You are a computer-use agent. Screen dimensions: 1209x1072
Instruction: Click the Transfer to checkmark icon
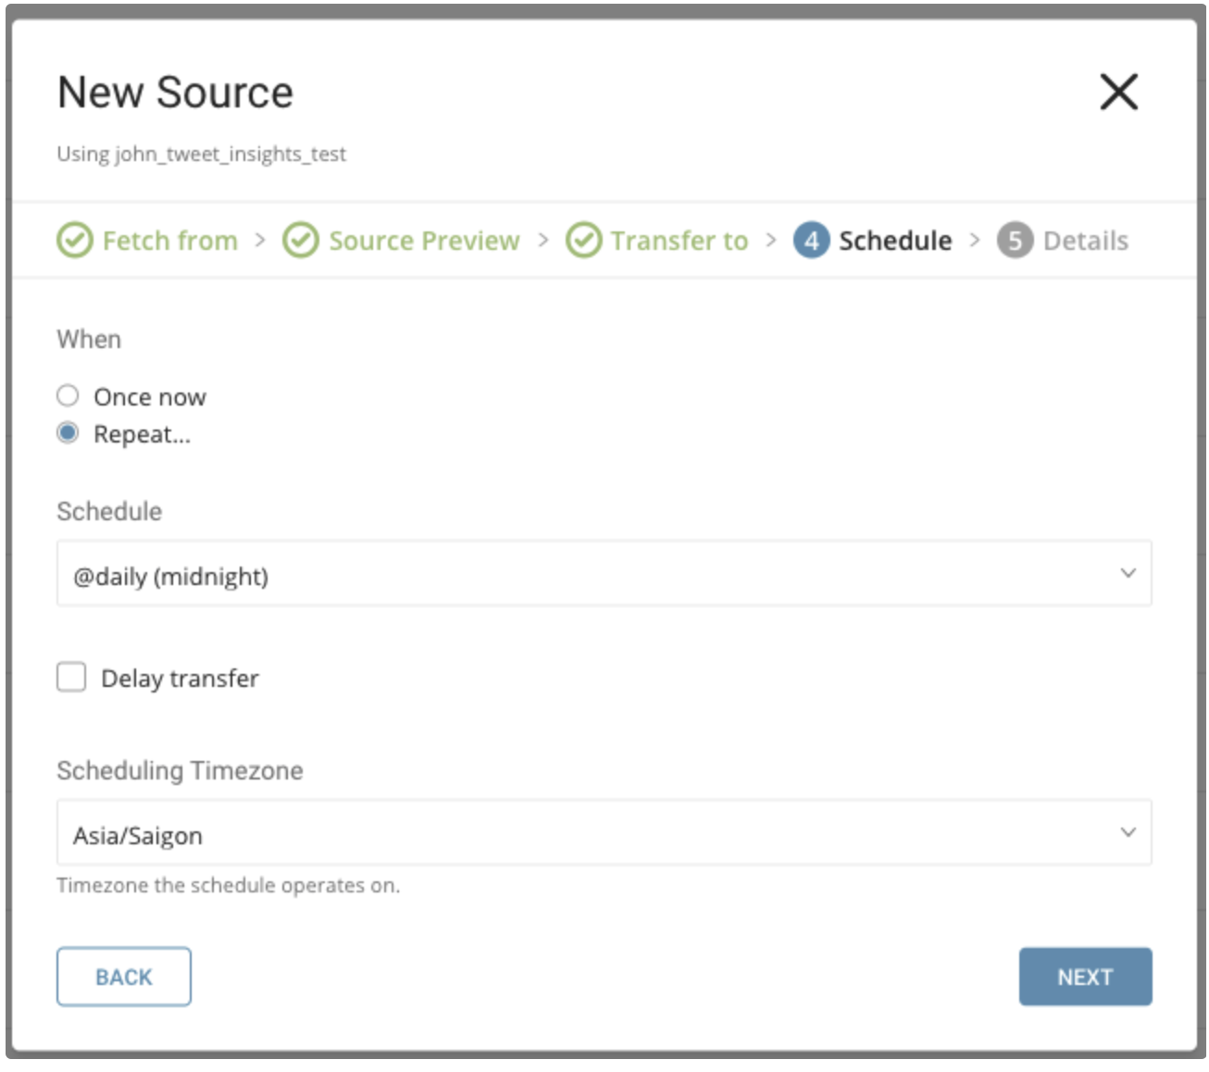coord(583,241)
